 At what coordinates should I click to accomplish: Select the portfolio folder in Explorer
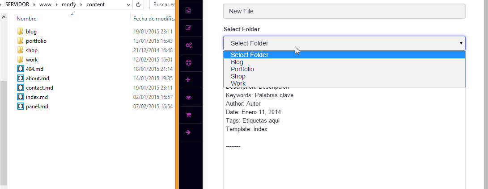pyautogui.click(x=36, y=41)
